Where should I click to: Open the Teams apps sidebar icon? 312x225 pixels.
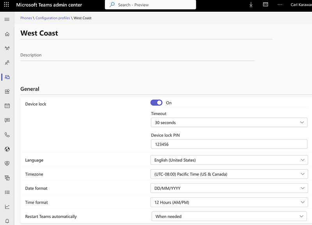coord(7,92)
